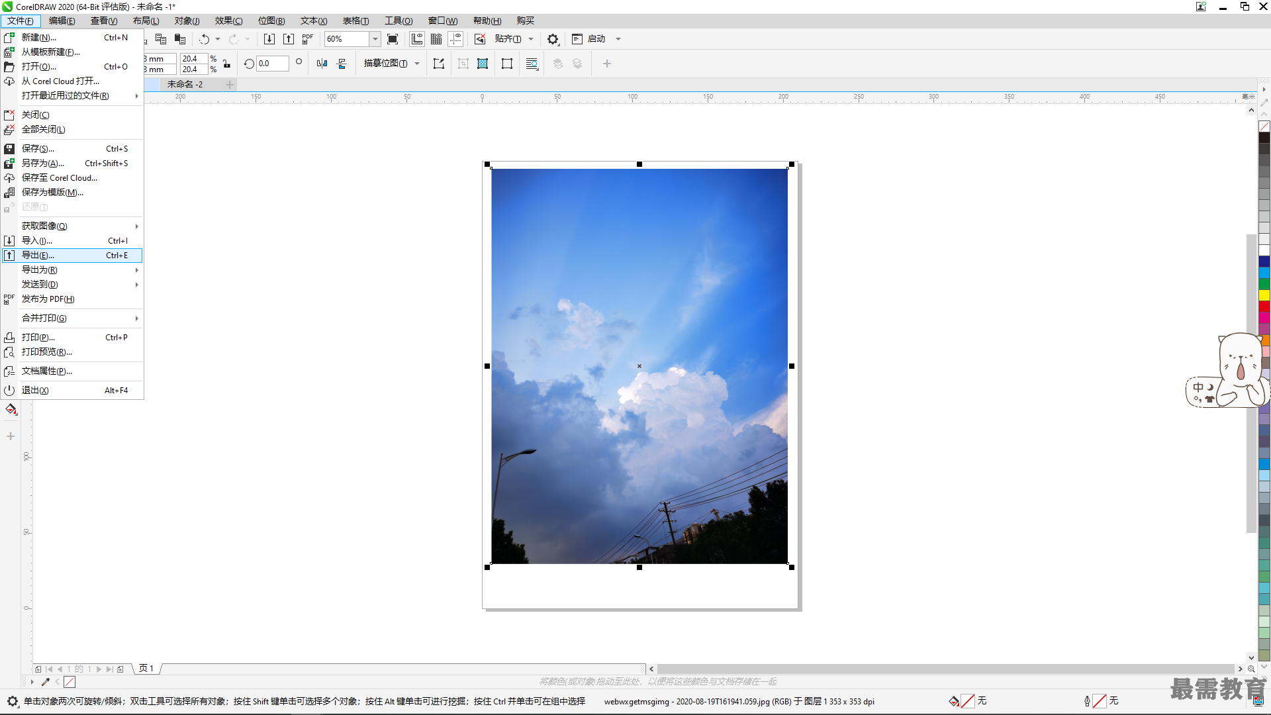This screenshot has height=715, width=1271.
Task: Click the Trace Bitmap (描摹位图) button
Action: click(385, 64)
